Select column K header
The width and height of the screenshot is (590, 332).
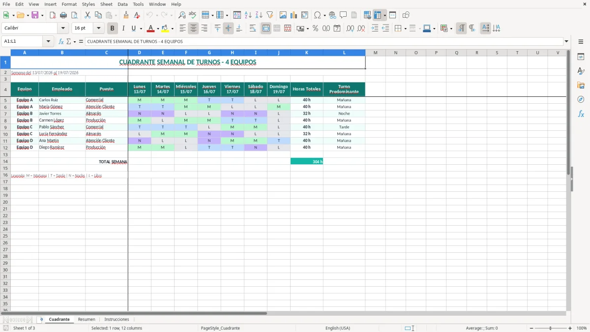[x=307, y=53]
